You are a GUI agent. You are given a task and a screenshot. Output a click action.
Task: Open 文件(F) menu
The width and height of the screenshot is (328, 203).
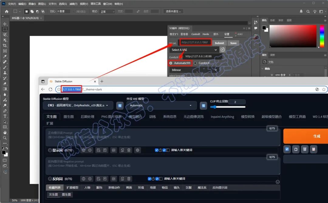12,4
